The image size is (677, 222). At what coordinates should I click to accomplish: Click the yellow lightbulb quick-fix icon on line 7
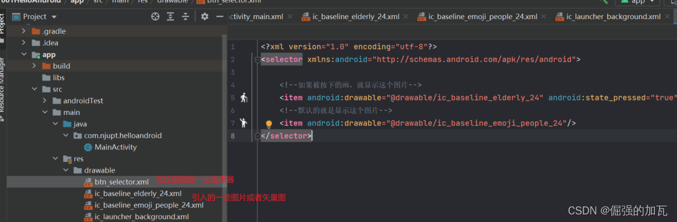(x=268, y=124)
